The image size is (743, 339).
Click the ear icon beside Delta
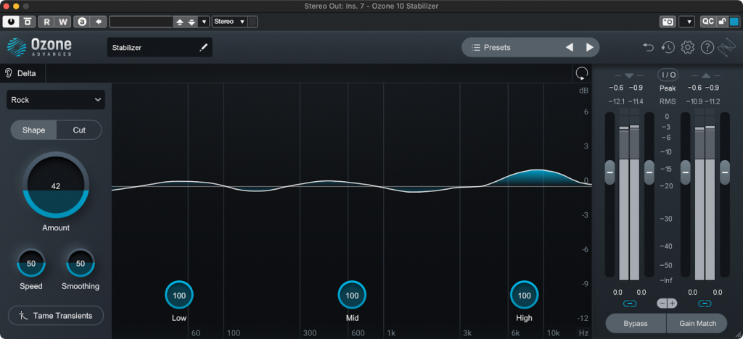tap(9, 73)
